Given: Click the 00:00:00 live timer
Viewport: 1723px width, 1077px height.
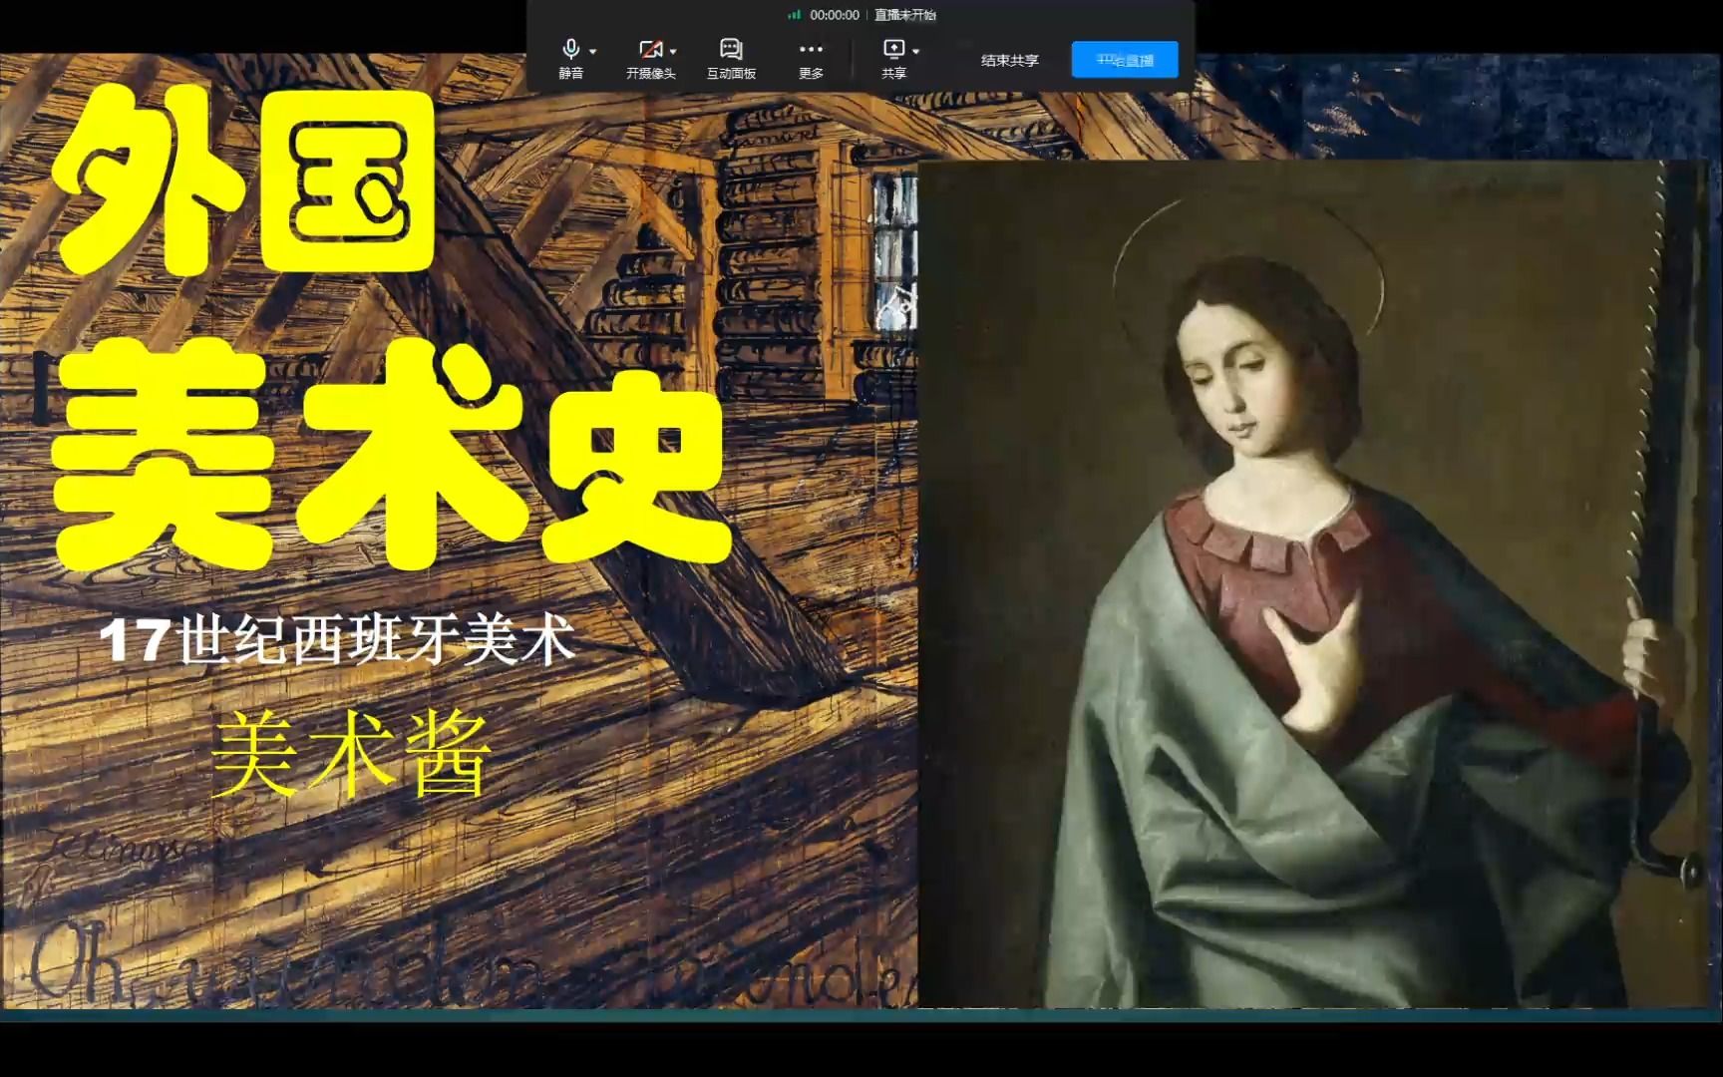Looking at the screenshot, I should tap(835, 15).
